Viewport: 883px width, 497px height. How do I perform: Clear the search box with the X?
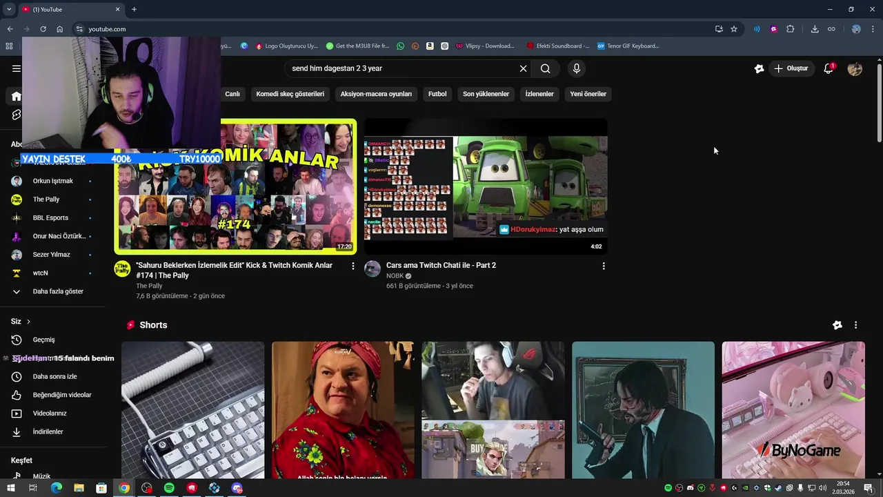[x=523, y=68]
